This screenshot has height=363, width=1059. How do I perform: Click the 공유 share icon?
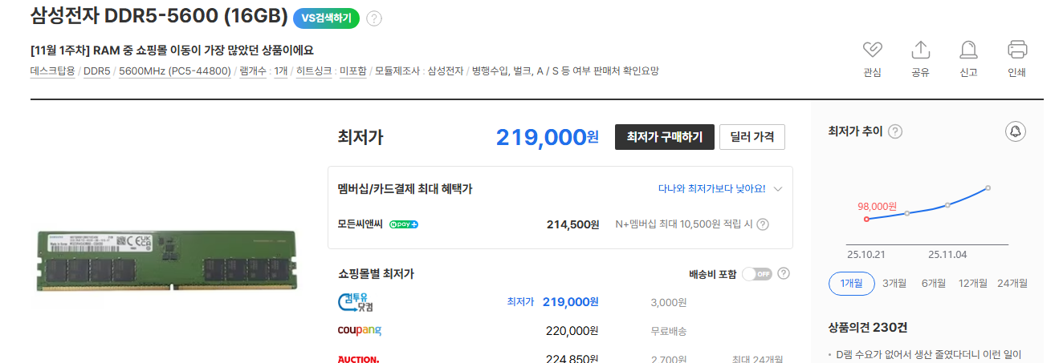(x=920, y=50)
